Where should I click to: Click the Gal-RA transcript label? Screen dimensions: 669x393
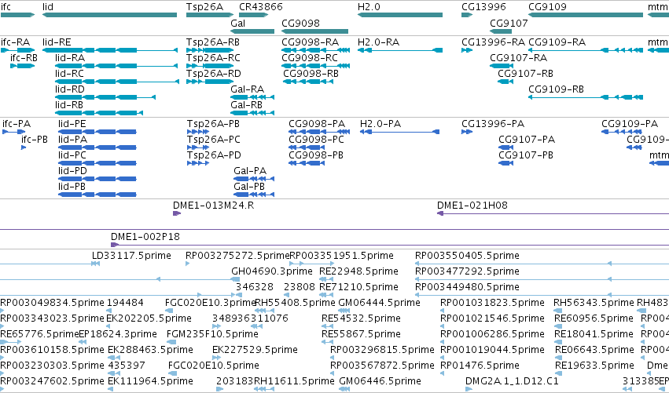coord(247,89)
